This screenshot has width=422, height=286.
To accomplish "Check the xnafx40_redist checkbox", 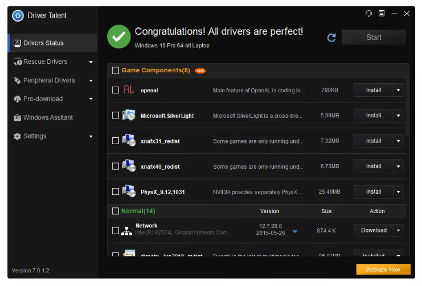I will [116, 166].
